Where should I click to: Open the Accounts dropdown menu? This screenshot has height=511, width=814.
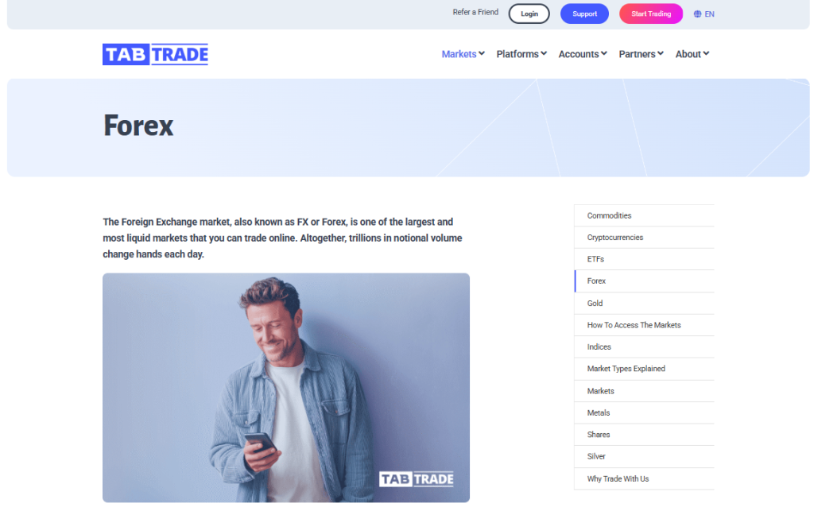pyautogui.click(x=583, y=54)
